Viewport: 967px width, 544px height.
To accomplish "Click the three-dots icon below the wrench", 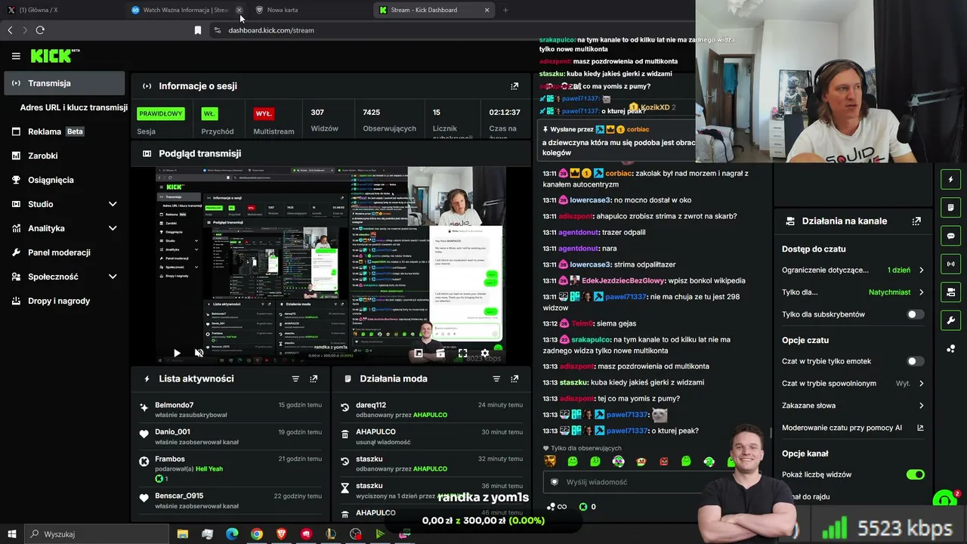I will (950, 348).
